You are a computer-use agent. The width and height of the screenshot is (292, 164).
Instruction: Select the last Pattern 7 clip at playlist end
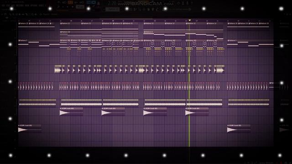(x=250, y=43)
